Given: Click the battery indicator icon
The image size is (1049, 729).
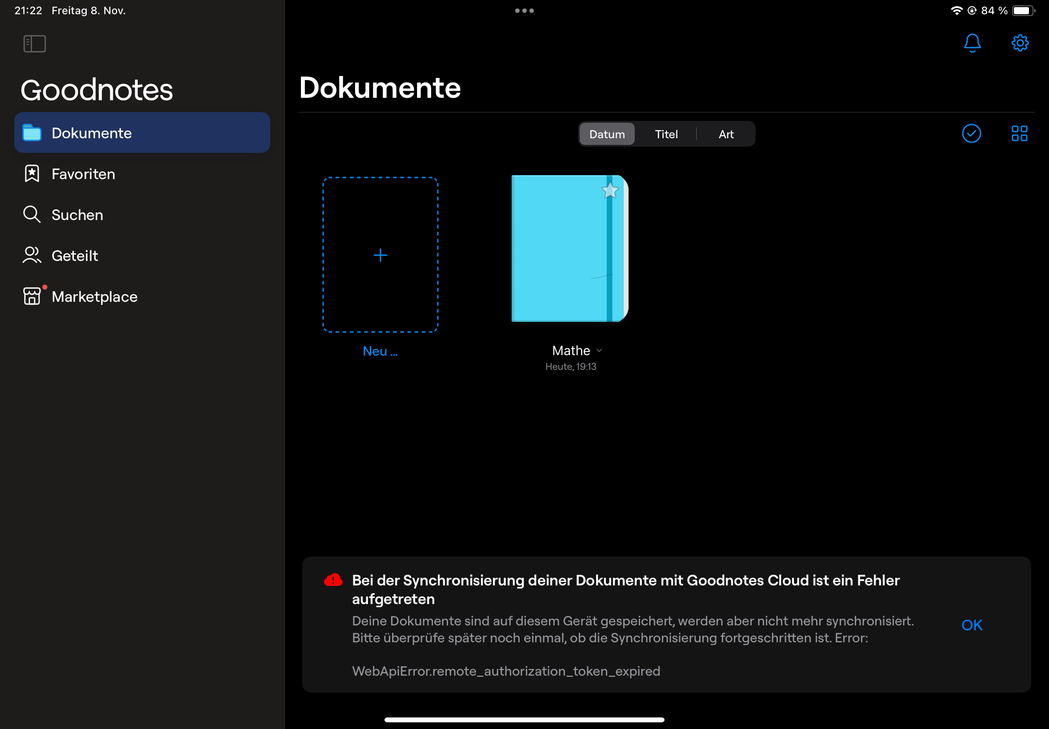Looking at the screenshot, I should pyautogui.click(x=1023, y=11).
